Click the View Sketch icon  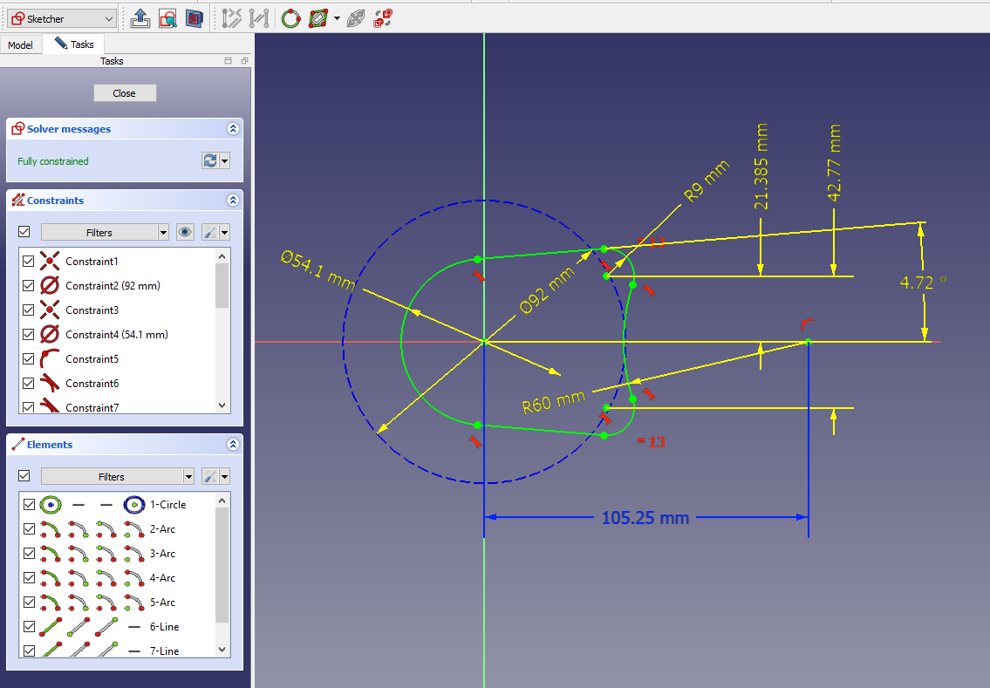click(x=167, y=17)
